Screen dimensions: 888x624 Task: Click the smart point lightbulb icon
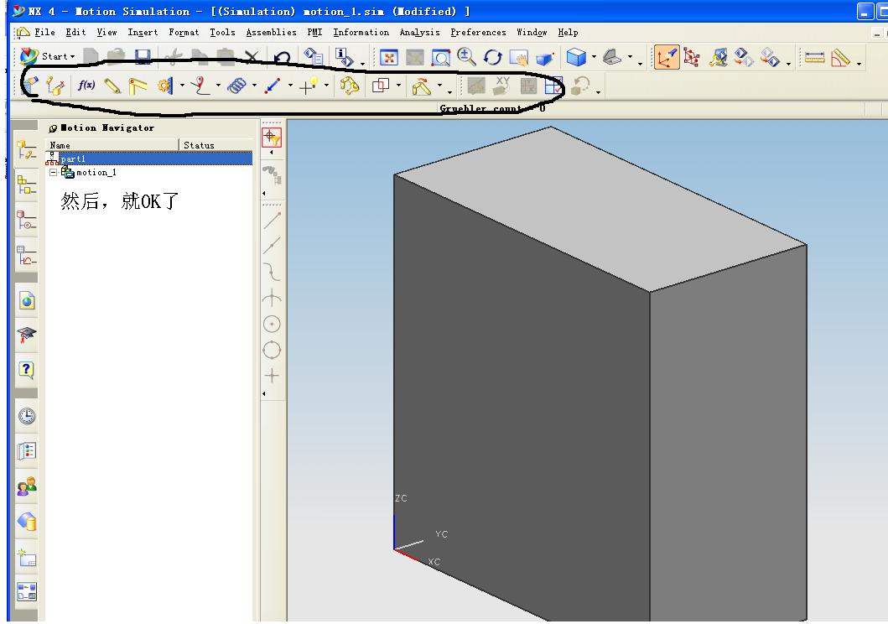(x=308, y=86)
